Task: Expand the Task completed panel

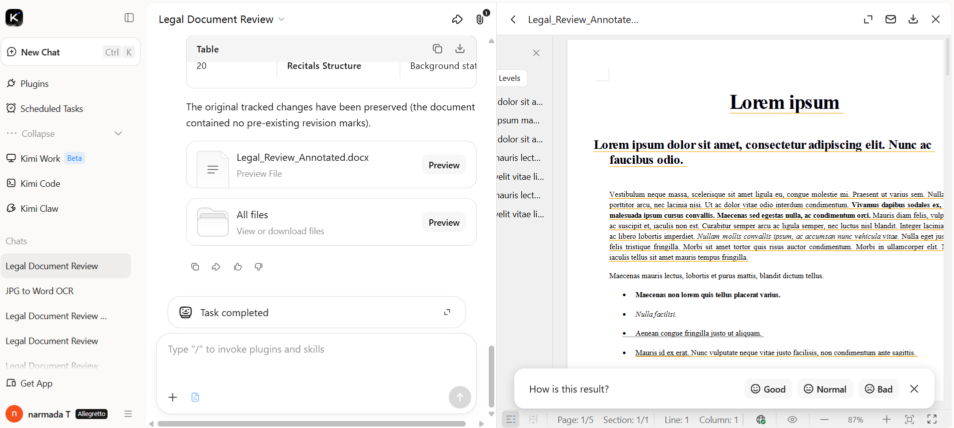Action: [447, 312]
